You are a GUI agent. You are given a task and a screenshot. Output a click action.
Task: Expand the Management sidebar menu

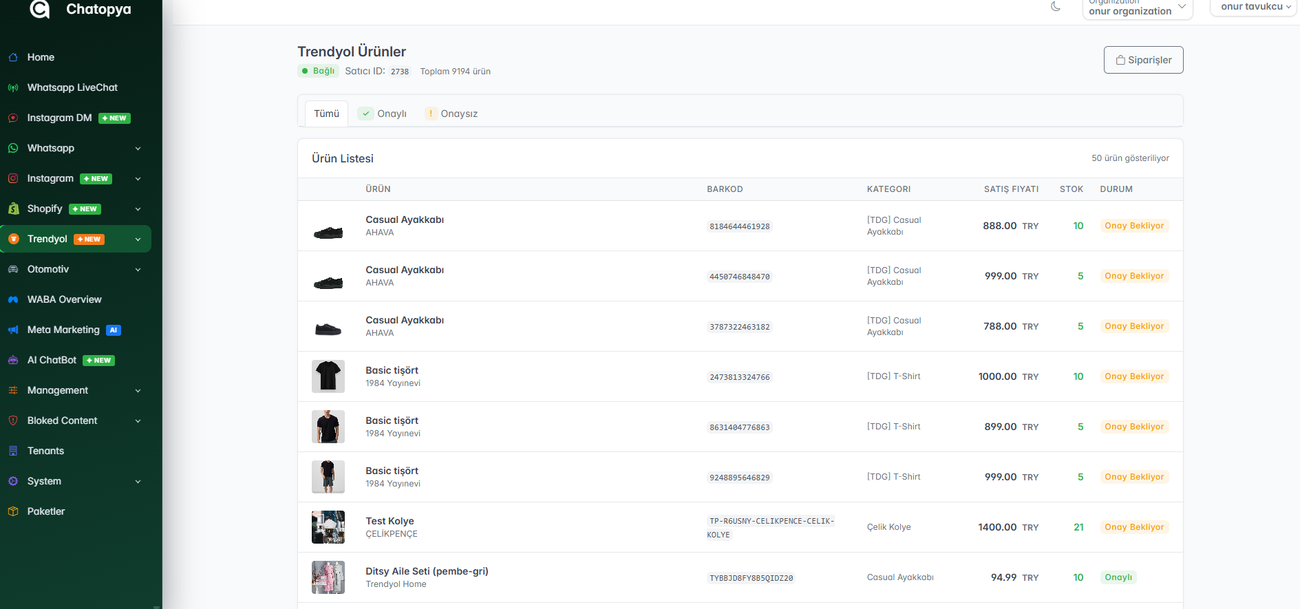click(76, 390)
